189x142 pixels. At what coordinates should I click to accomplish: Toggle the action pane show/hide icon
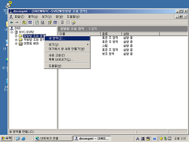pos(55,22)
